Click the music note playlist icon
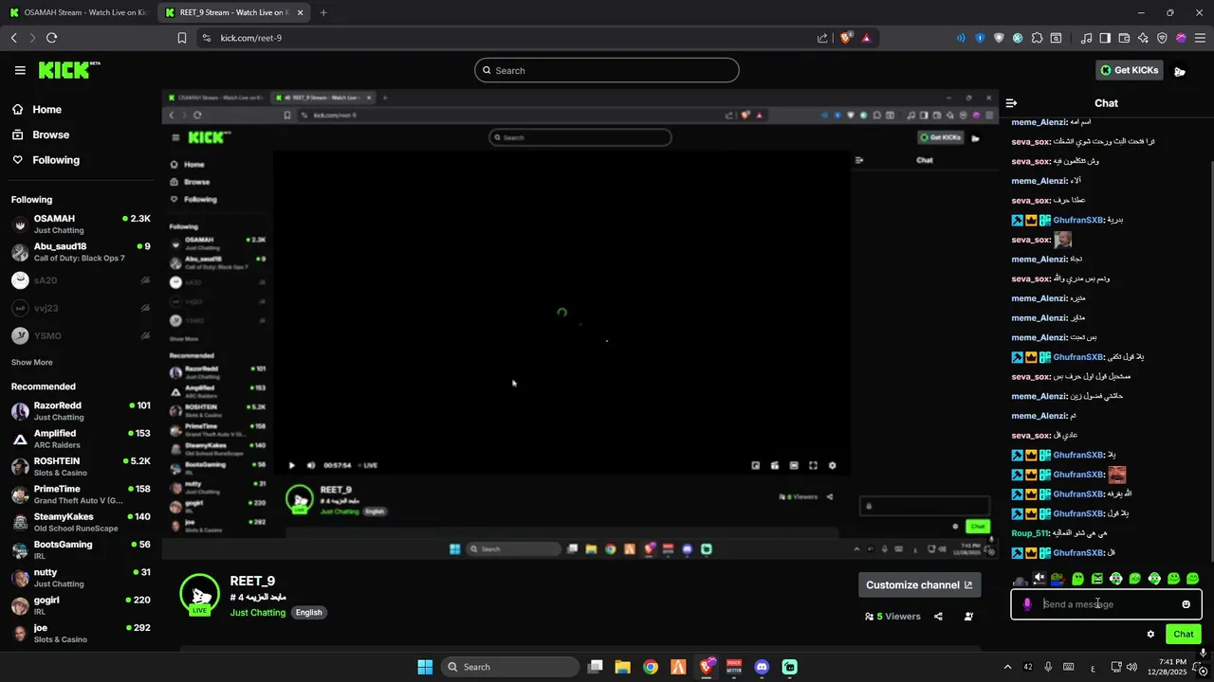This screenshot has width=1214, height=682. coord(1087,38)
